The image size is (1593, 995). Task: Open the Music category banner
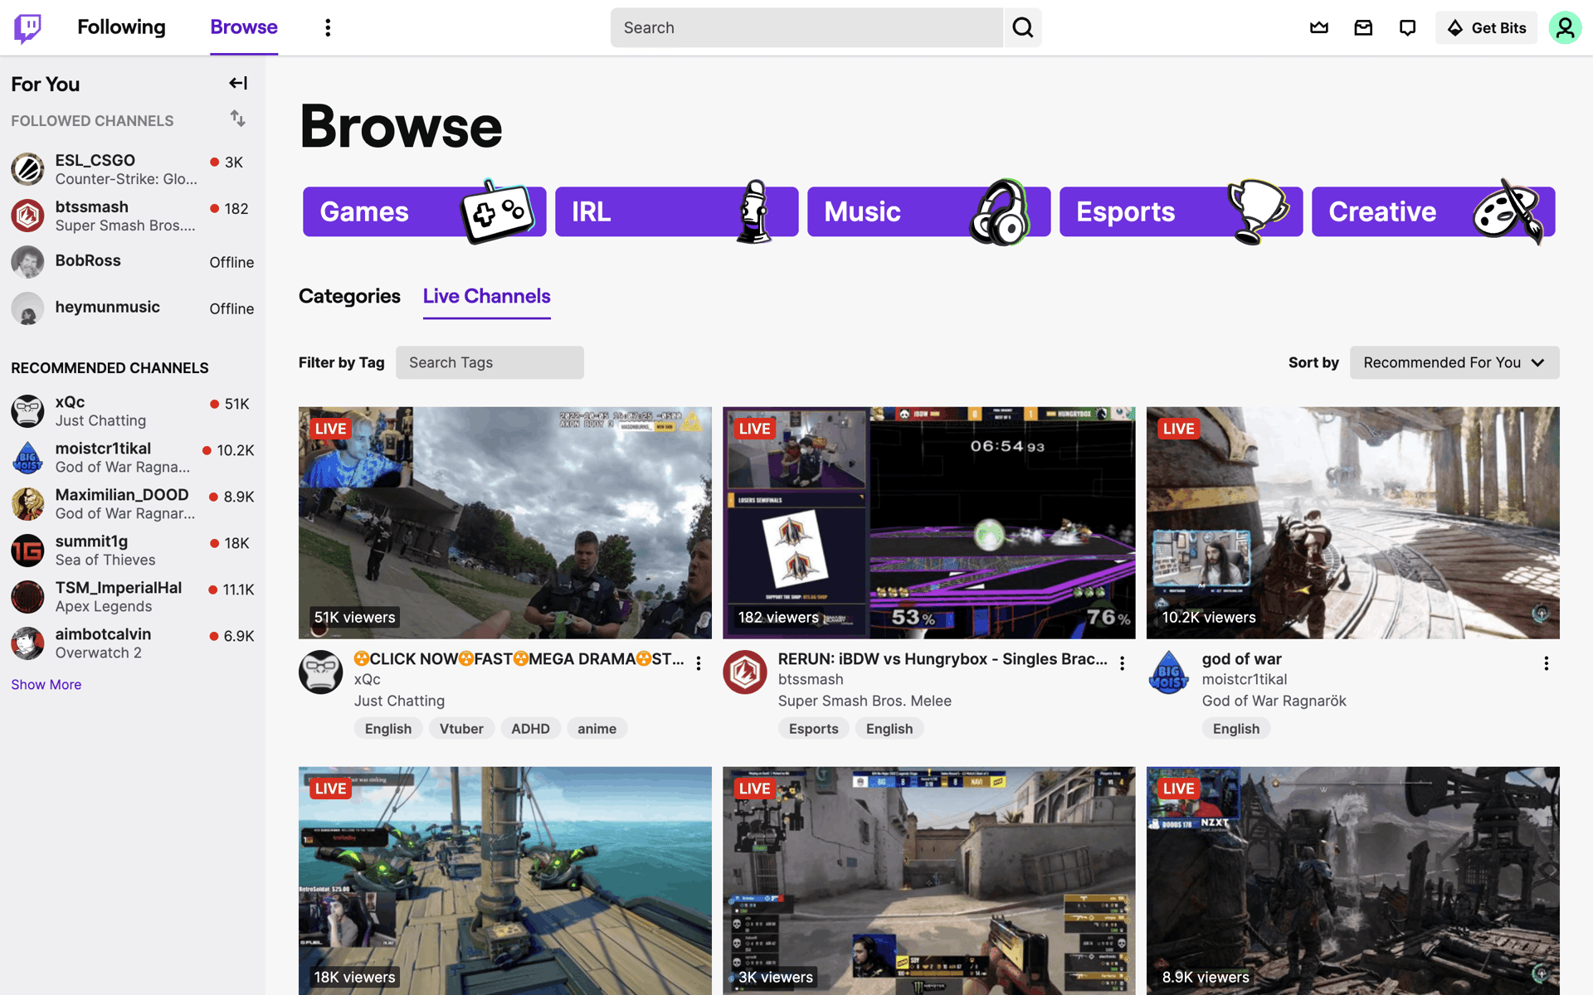[x=928, y=211]
